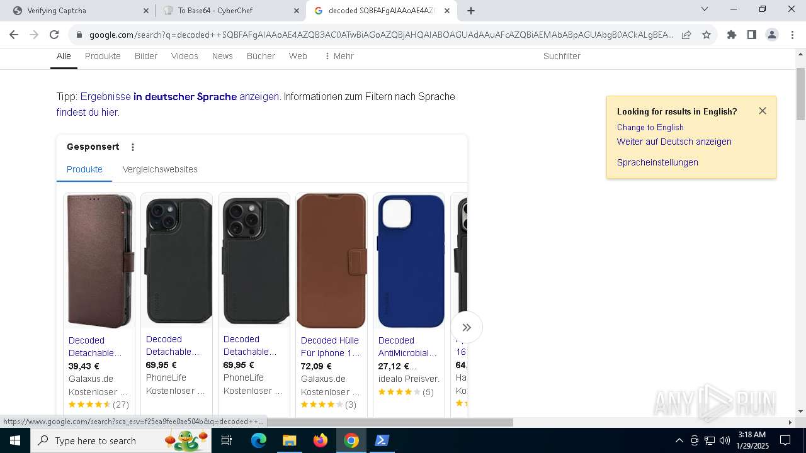This screenshot has height=453, width=806.
Task: Click the 72,09 € price text
Action: (x=316, y=366)
